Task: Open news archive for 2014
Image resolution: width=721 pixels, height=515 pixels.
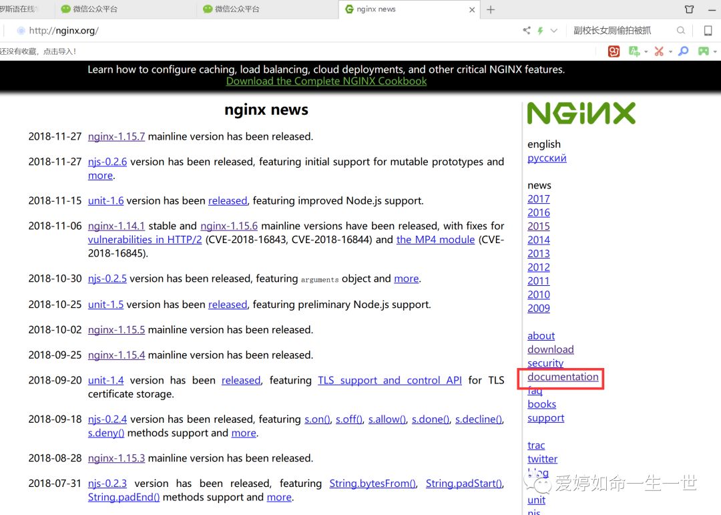Action: [x=539, y=240]
